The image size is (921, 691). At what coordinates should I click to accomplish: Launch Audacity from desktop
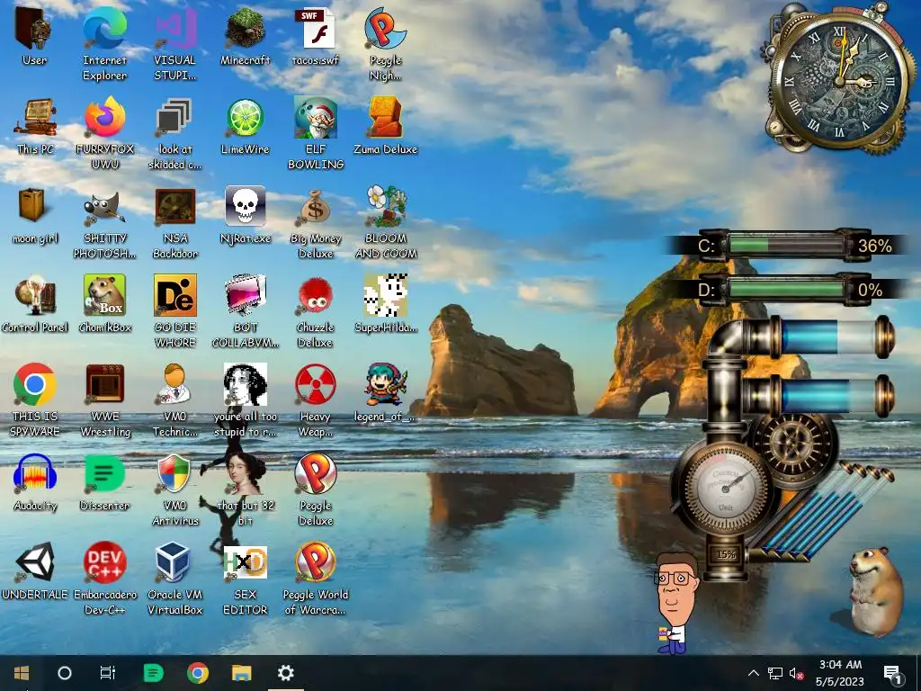point(35,473)
